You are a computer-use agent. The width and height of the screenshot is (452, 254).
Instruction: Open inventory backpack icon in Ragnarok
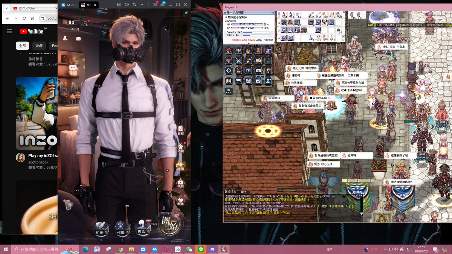pyautogui.click(x=248, y=50)
